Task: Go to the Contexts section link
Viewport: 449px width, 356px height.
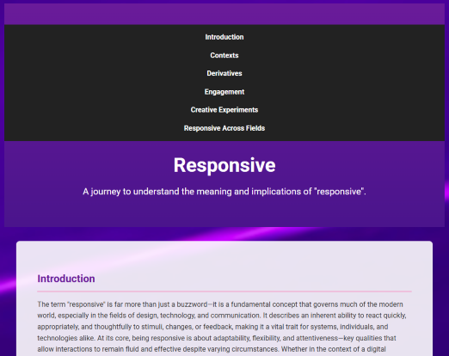Action: (x=224, y=55)
